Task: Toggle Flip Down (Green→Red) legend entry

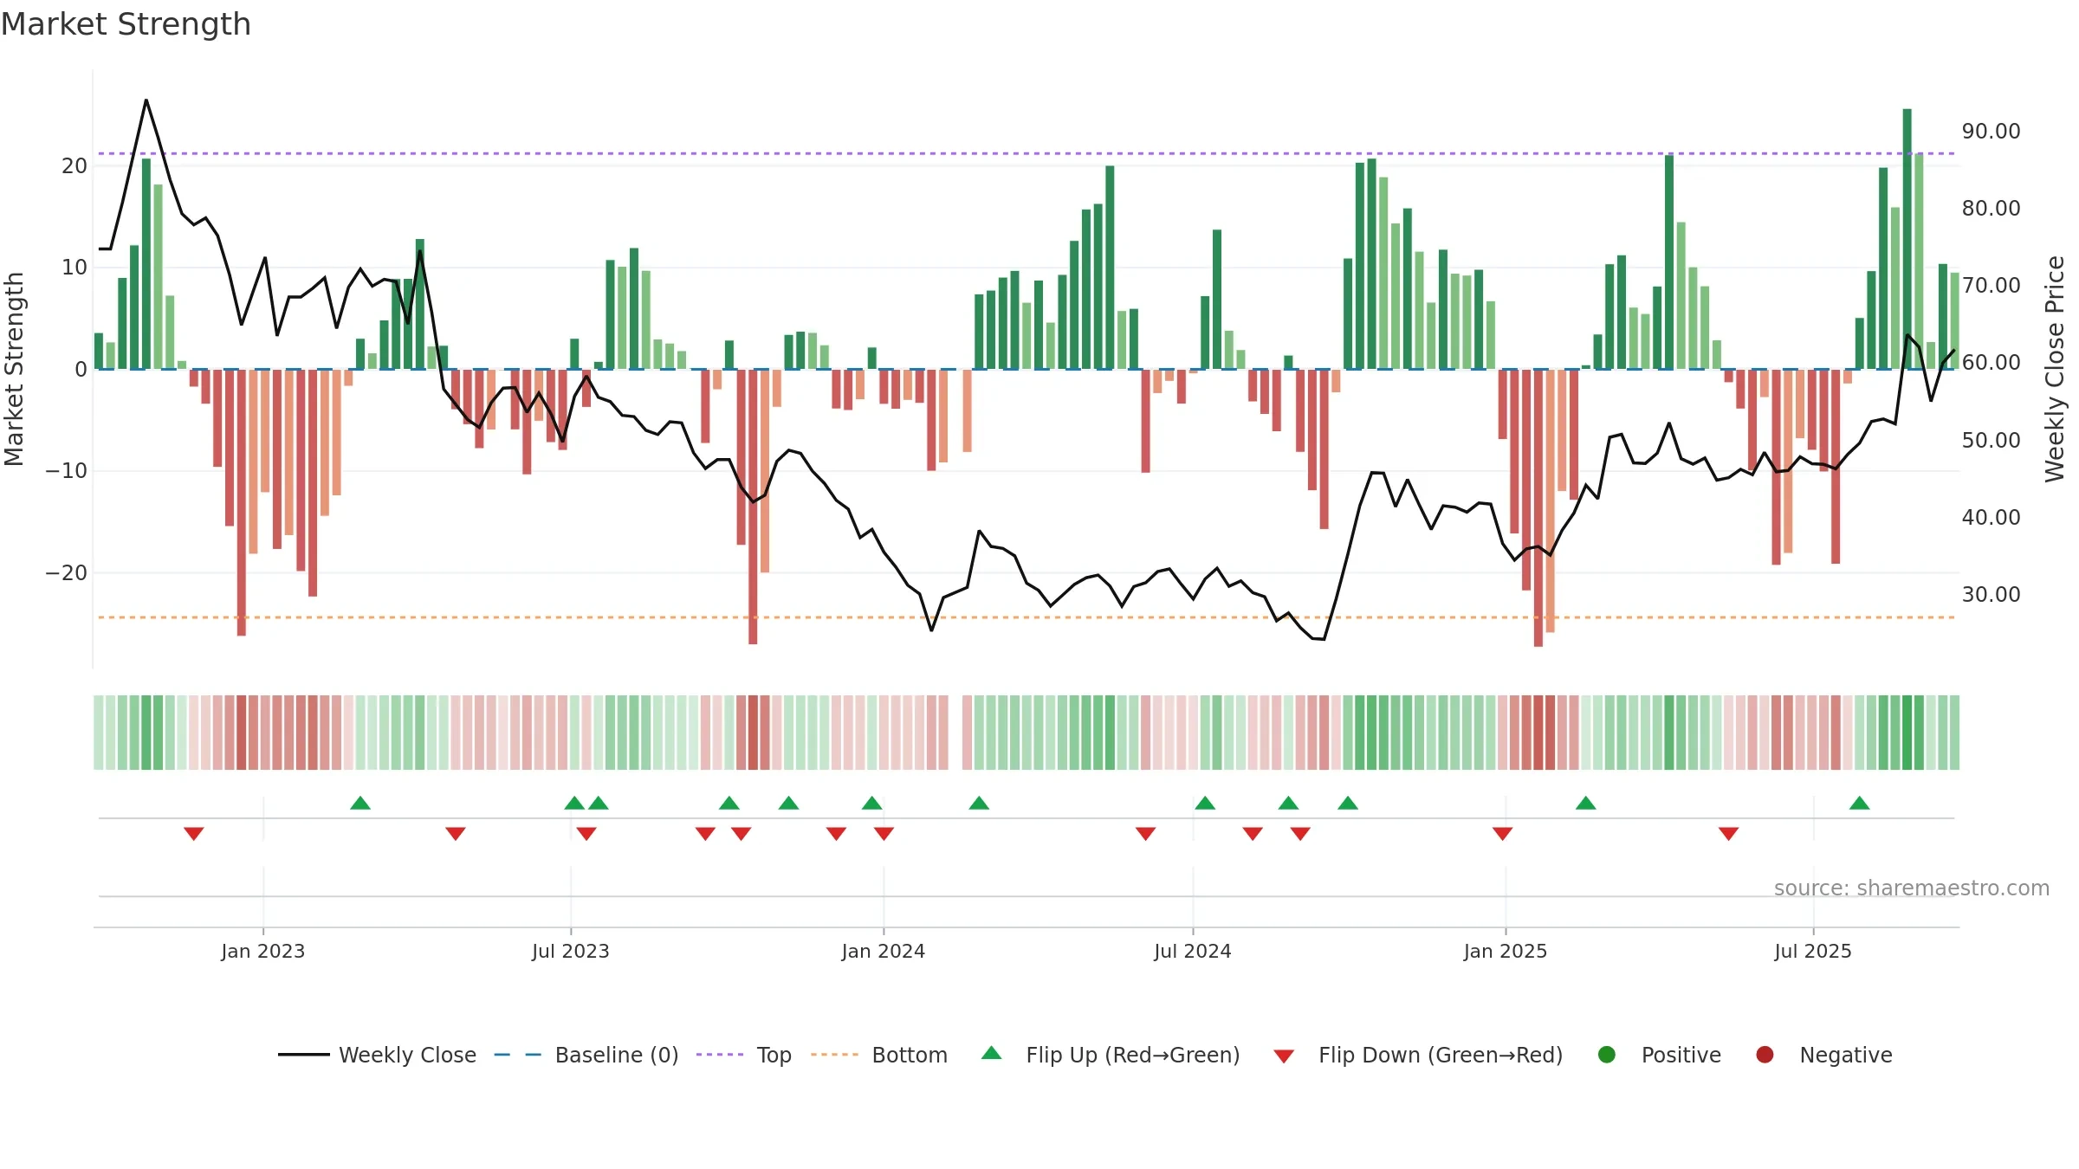Action: coord(1419,1055)
